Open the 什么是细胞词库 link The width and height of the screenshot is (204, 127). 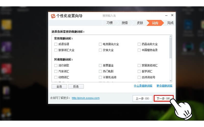[x=143, y=86]
